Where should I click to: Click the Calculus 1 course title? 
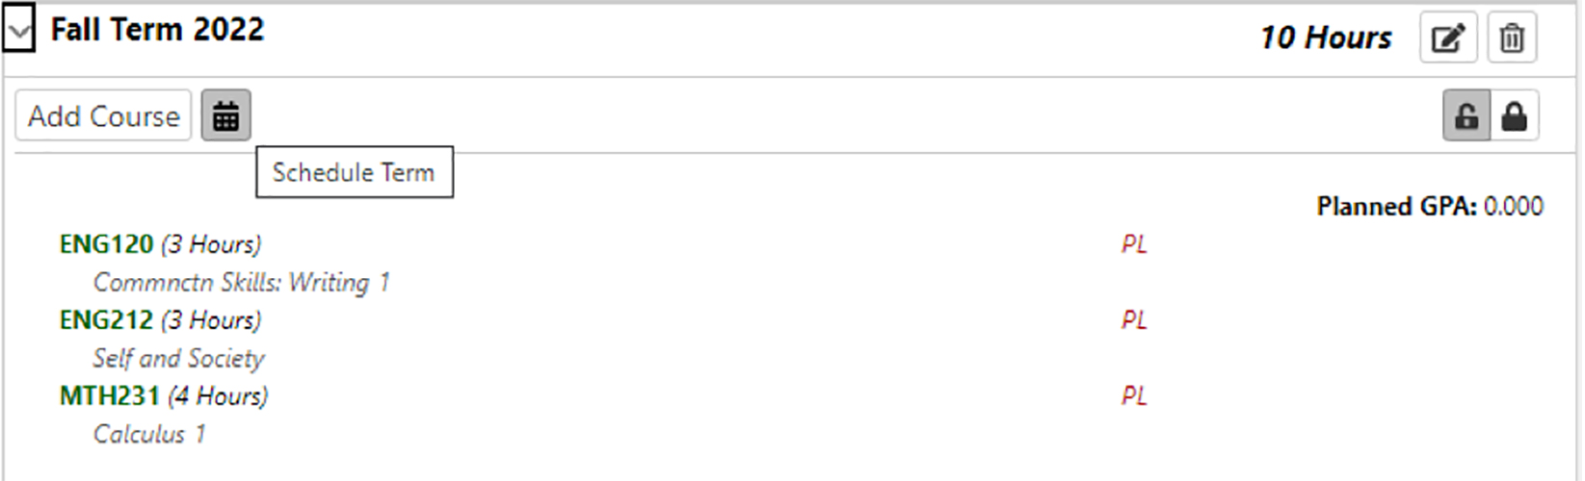pos(149,435)
